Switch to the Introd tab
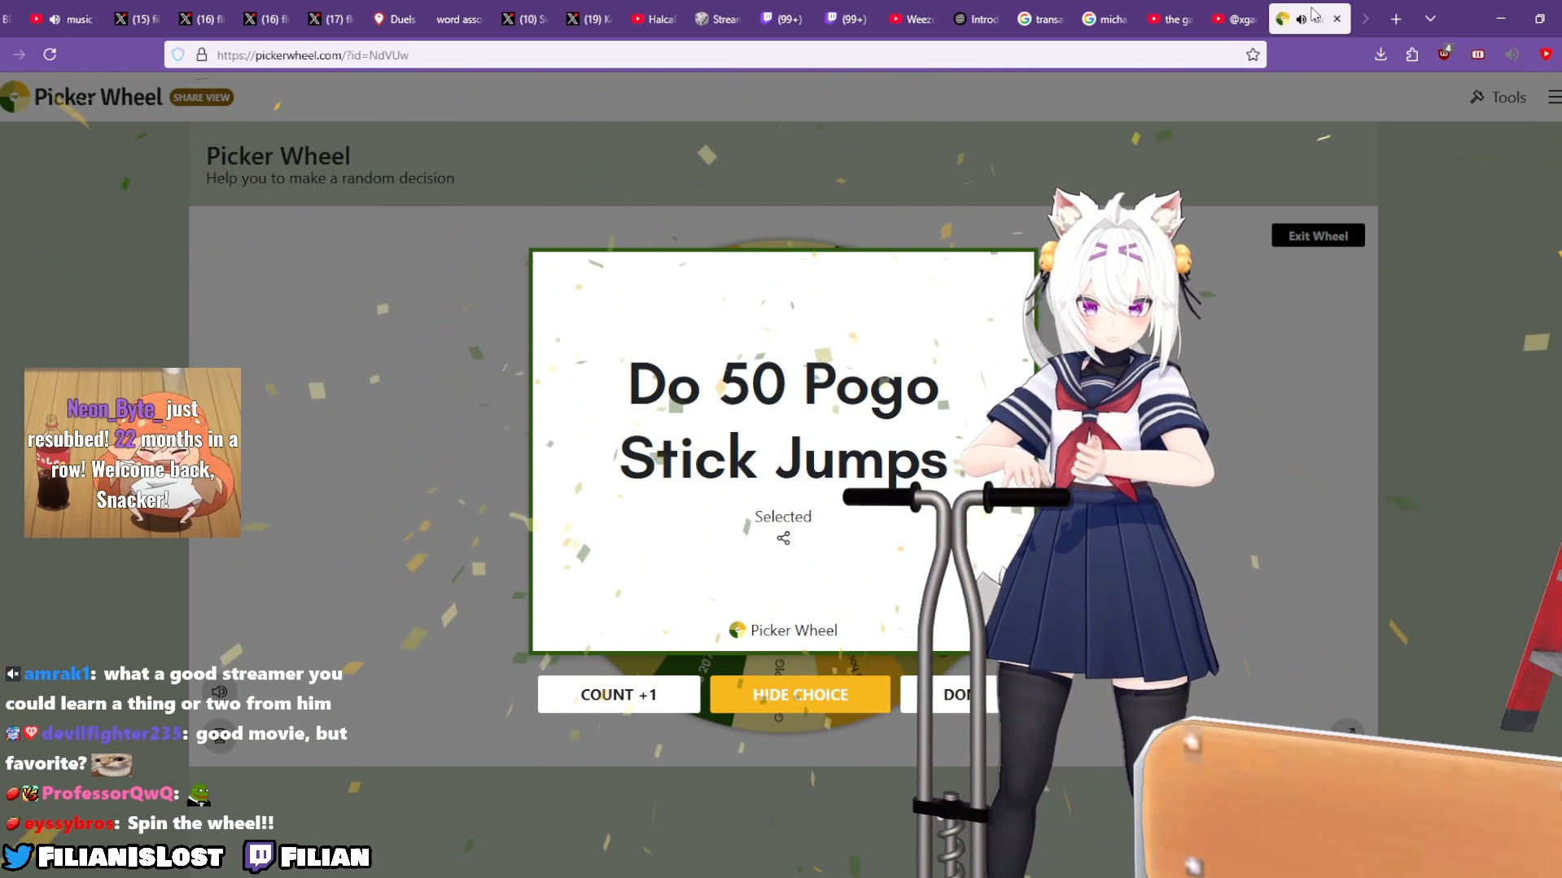Screen dimensions: 1562x878 pos(976,19)
